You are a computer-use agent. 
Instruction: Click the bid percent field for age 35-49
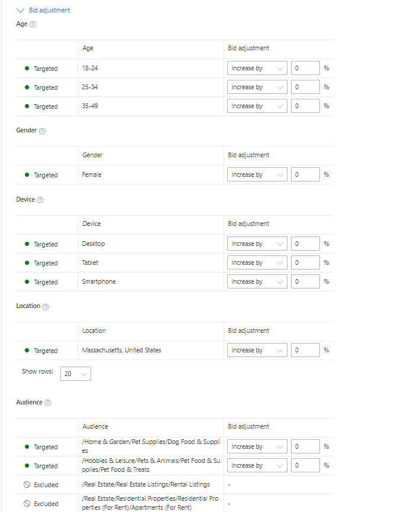(305, 106)
